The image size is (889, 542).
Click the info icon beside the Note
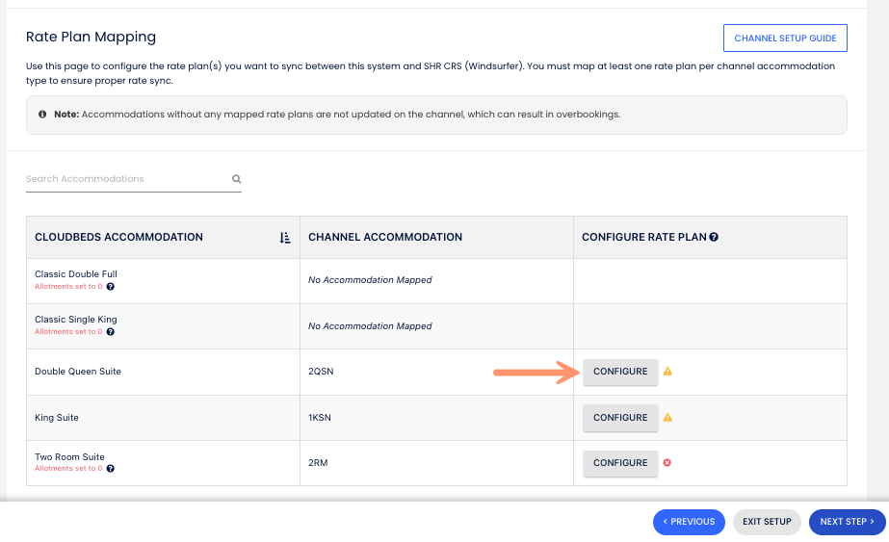pyautogui.click(x=42, y=114)
